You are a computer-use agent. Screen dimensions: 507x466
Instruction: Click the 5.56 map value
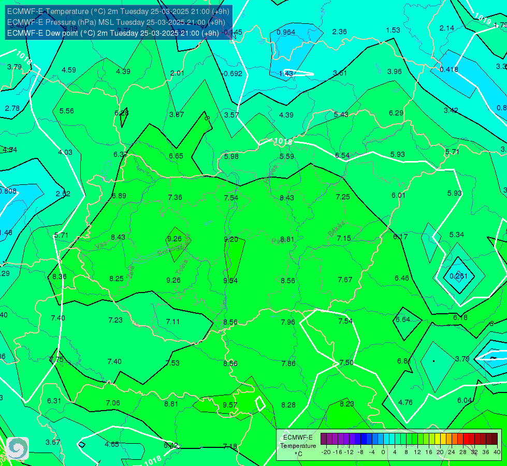[67, 111]
